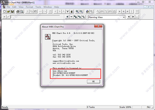Image resolution: width=155 pixels, height=110 pixels.
Task: Print the chart with the printer icon
Action: click(x=18, y=11)
